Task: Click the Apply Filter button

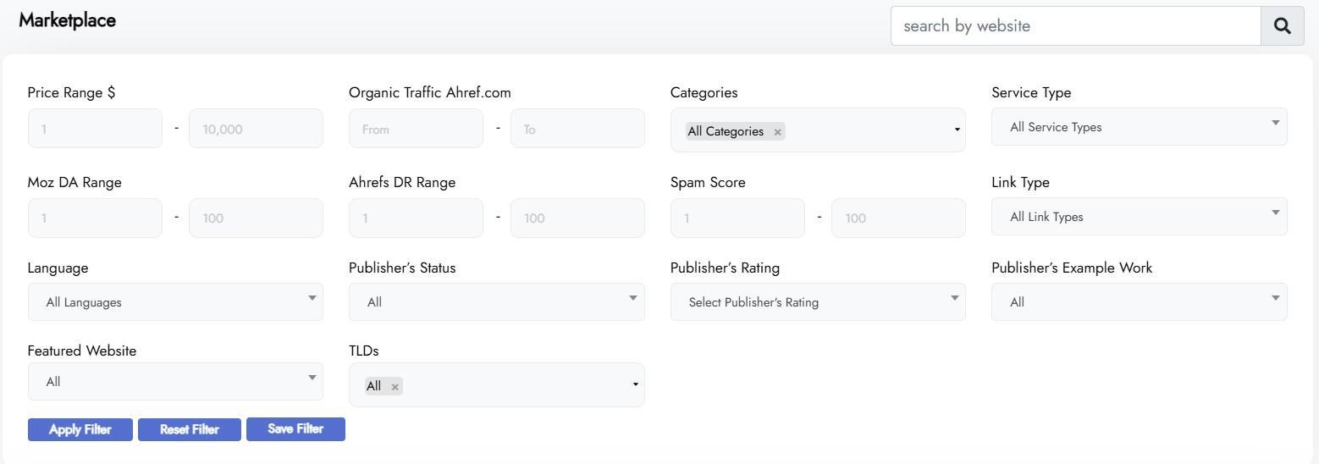Action: [x=80, y=429]
